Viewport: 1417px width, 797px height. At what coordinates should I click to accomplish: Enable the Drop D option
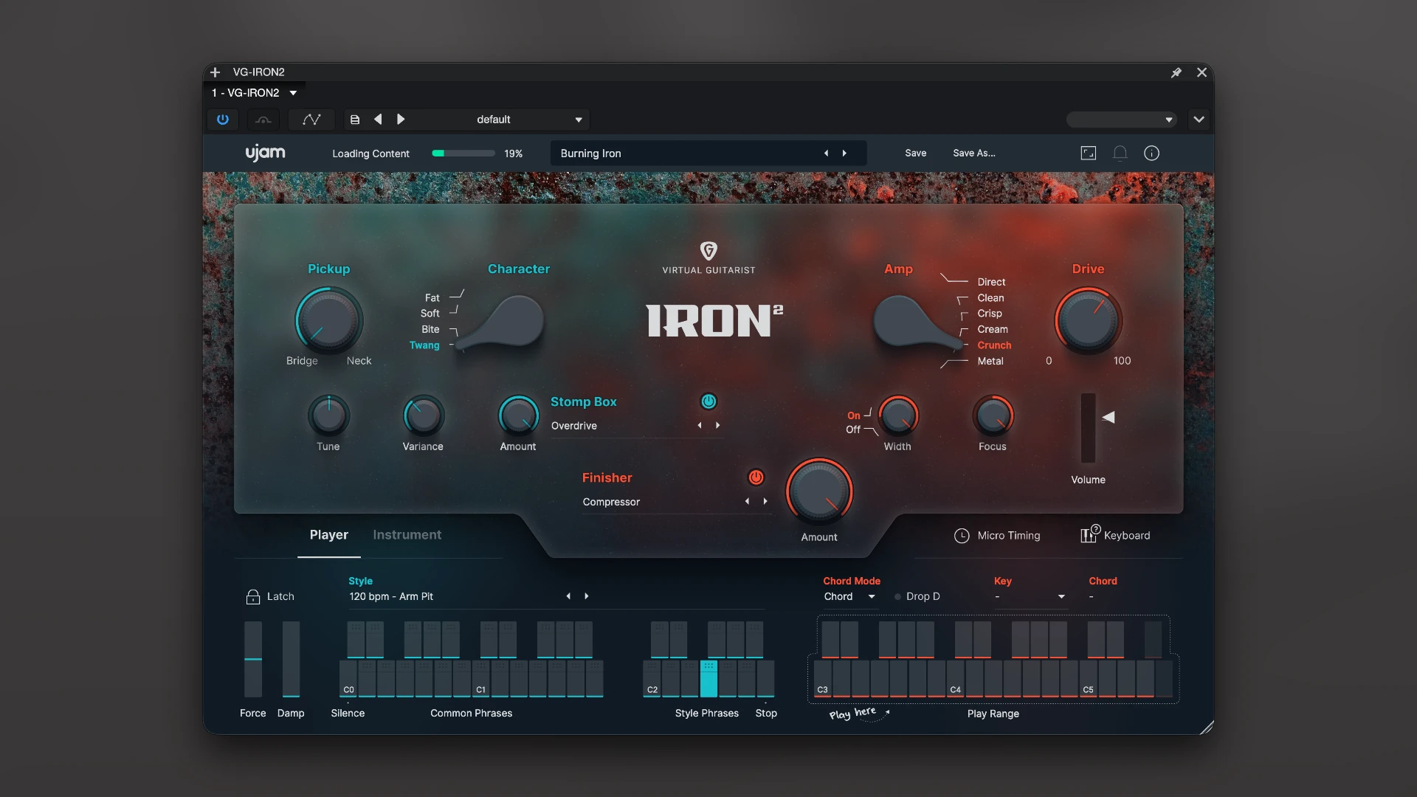(x=917, y=596)
